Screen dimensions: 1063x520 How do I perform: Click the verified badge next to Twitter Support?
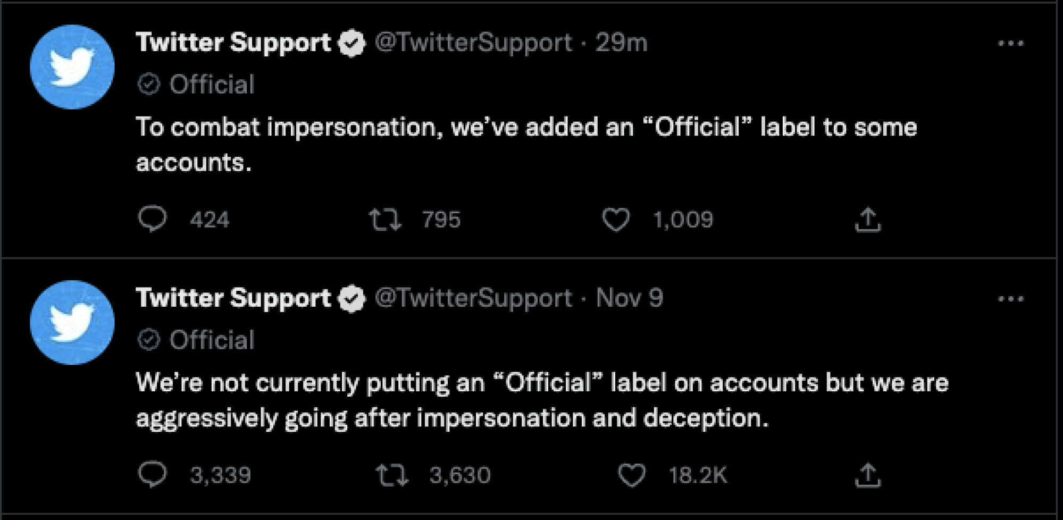[x=350, y=43]
